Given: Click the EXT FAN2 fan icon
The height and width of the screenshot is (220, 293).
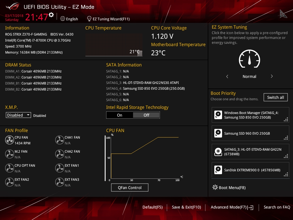Looking at the screenshot, I should (x=9, y=182).
